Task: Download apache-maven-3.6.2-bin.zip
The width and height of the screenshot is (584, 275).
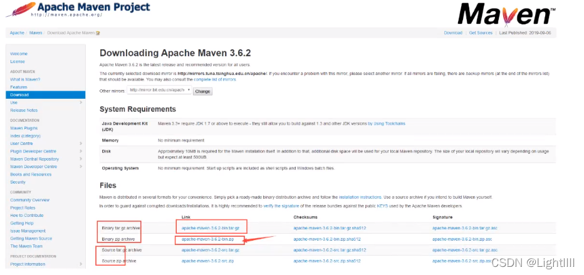Action: (207, 239)
